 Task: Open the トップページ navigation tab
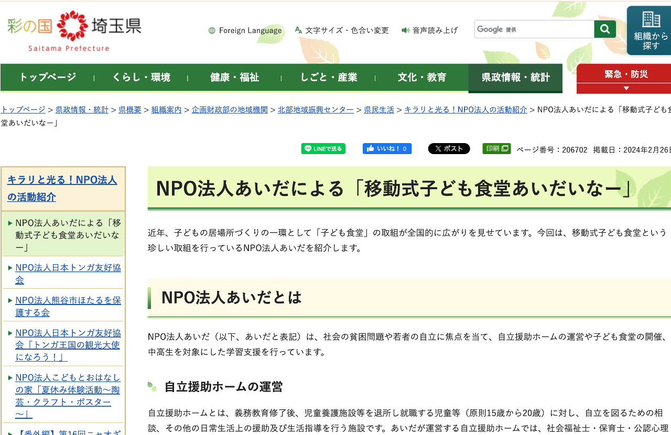click(x=48, y=78)
